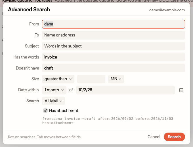
Task: Open the '1 month' date range dropdown
Action: coord(54,90)
